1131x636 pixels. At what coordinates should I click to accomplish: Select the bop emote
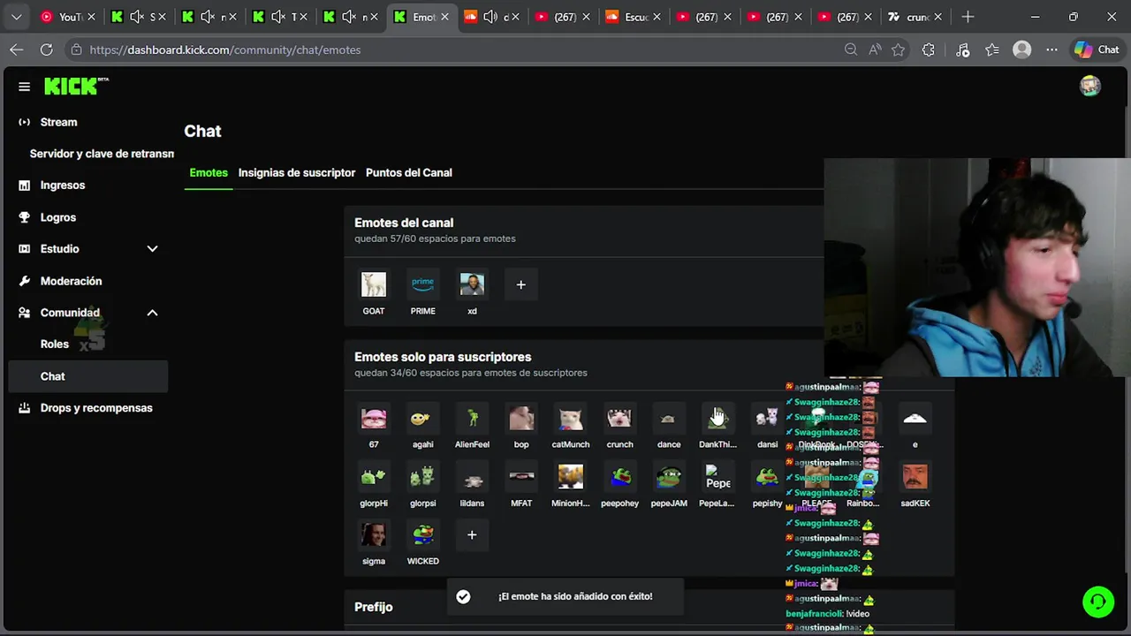pyautogui.click(x=521, y=418)
